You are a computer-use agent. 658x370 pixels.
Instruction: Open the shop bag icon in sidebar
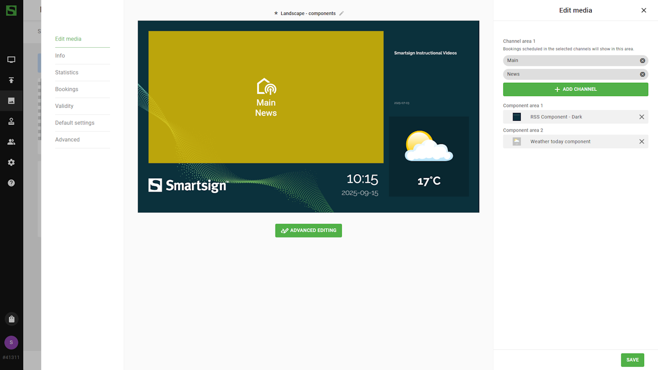[11, 319]
